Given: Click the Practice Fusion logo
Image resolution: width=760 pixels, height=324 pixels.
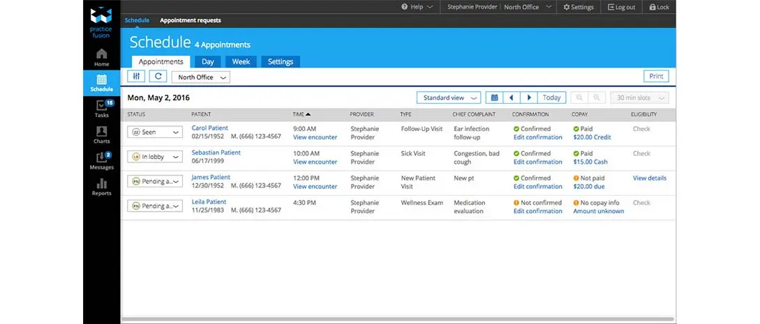Looking at the screenshot, I should click(101, 23).
